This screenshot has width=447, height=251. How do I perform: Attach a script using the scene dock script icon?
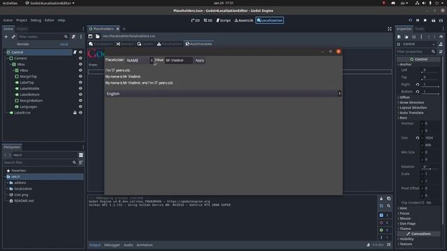coord(74,37)
